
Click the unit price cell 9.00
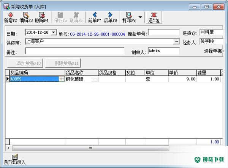pyautogui.click(x=182, y=79)
